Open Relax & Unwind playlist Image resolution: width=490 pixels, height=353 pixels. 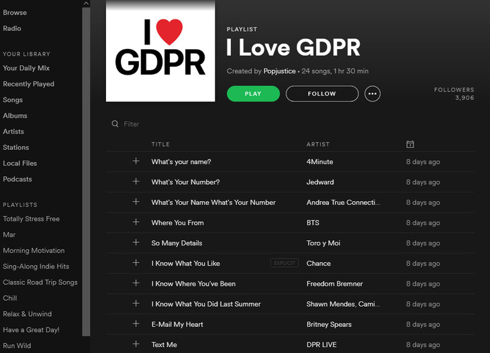(x=28, y=314)
